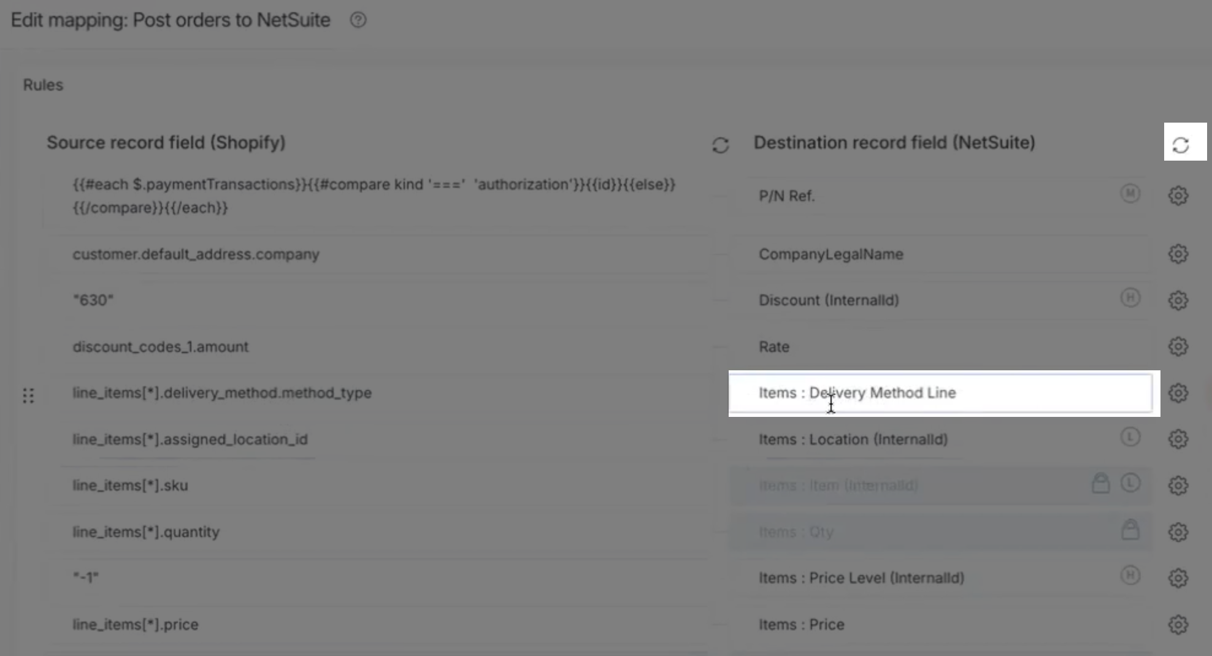Screen dimensions: 1212x656
Task: Refresh NetSuite destination record fields
Action: (1181, 145)
